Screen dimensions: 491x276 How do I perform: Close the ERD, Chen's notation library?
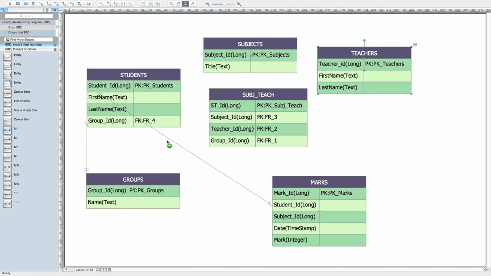click(55, 49)
